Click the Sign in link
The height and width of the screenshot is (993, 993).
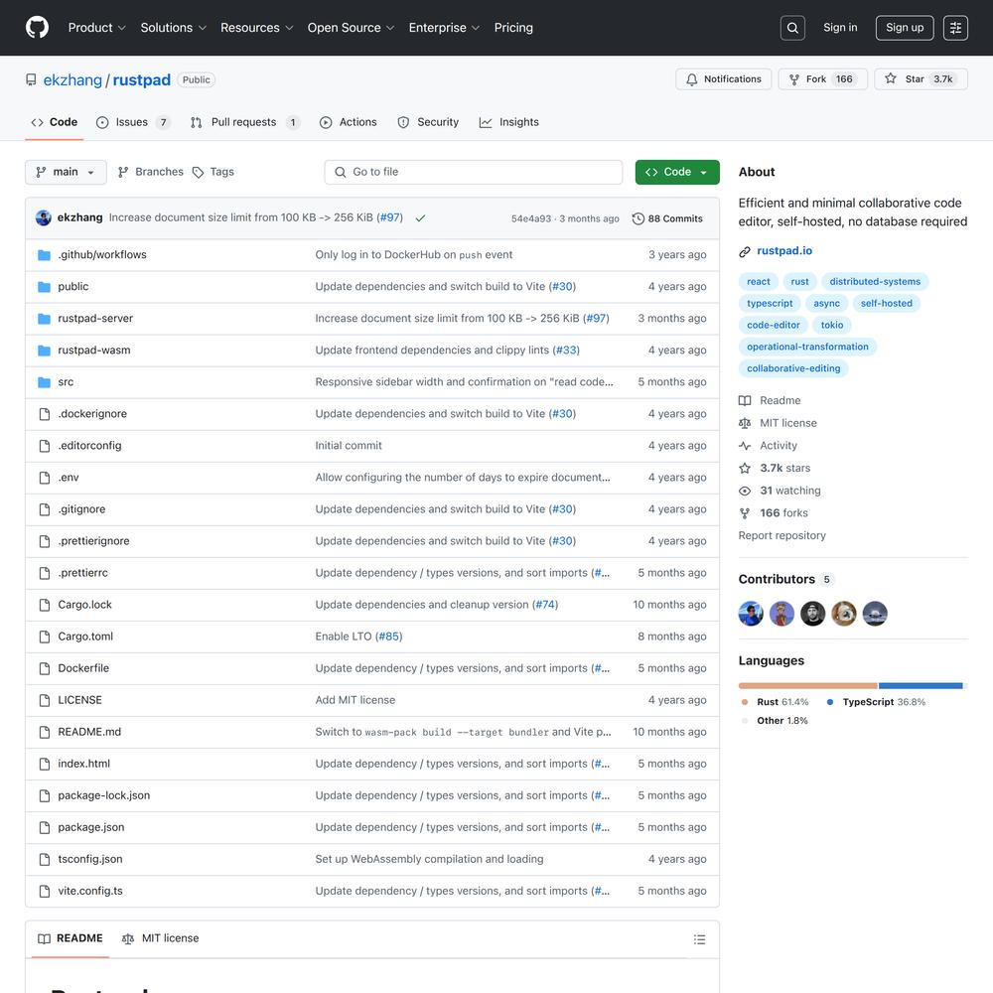coord(840,28)
